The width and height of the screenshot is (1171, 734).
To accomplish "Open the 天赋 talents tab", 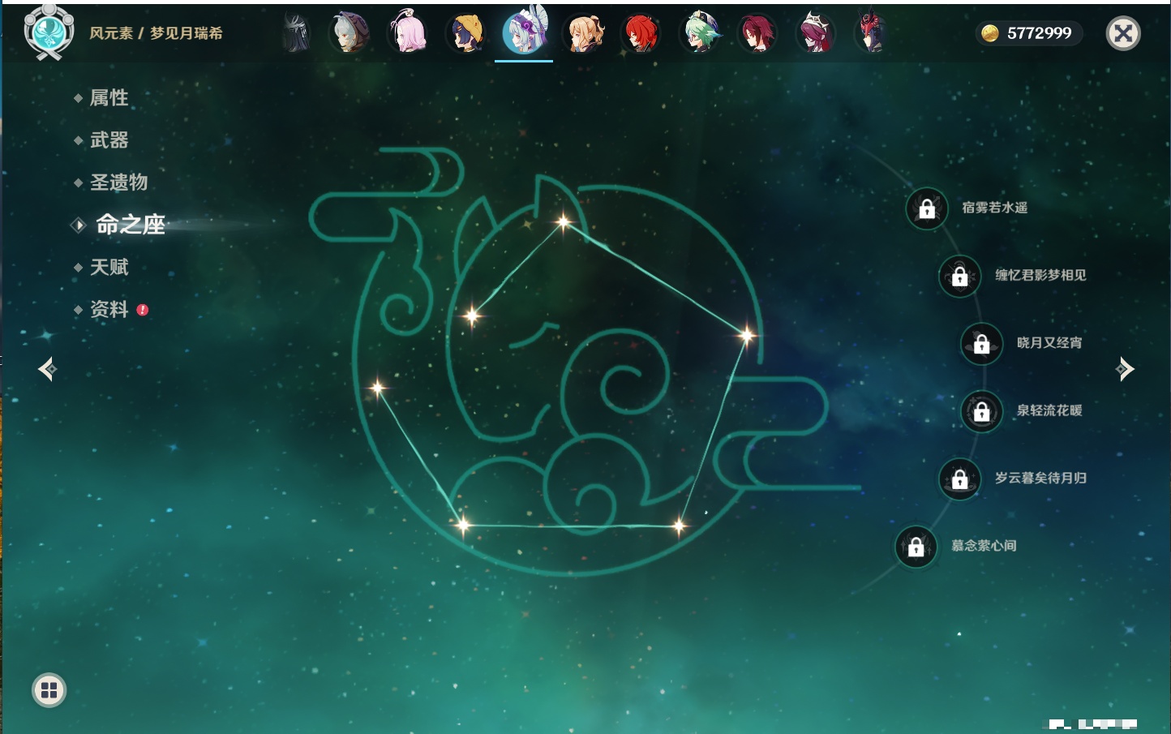I will 109,267.
